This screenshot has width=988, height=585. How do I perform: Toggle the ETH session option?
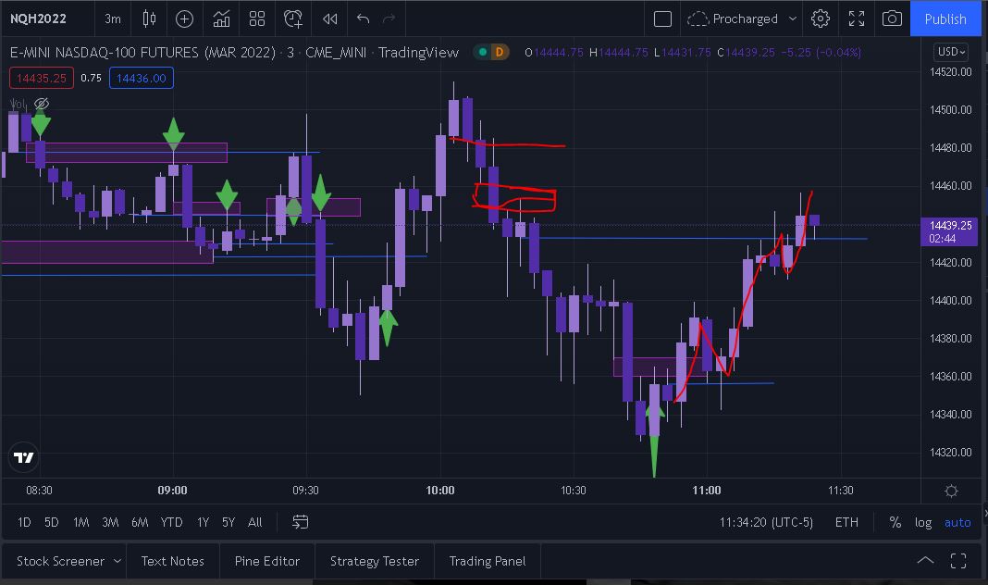(x=846, y=522)
